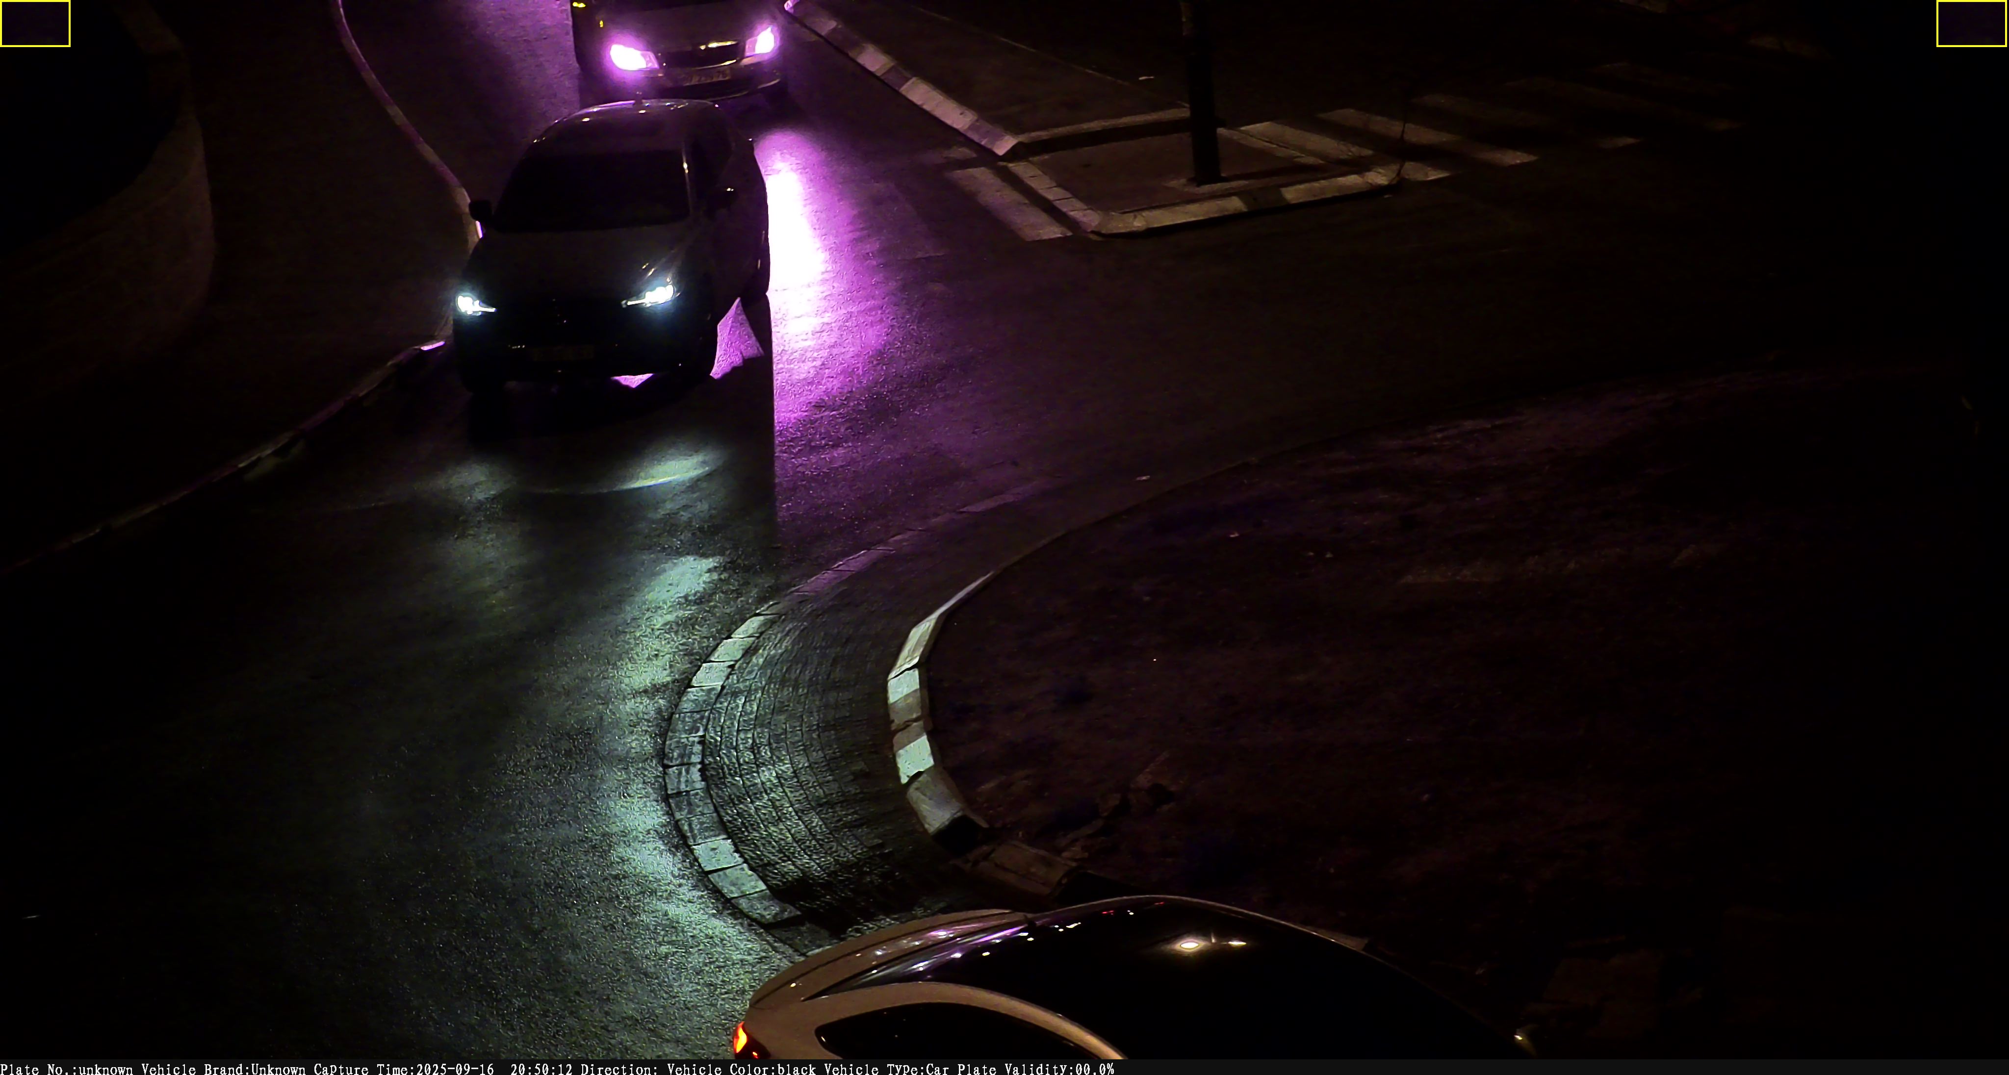This screenshot has height=1075, width=2009.
Task: Click the Plate Validity 00.0% text
Action: (x=1035, y=1068)
